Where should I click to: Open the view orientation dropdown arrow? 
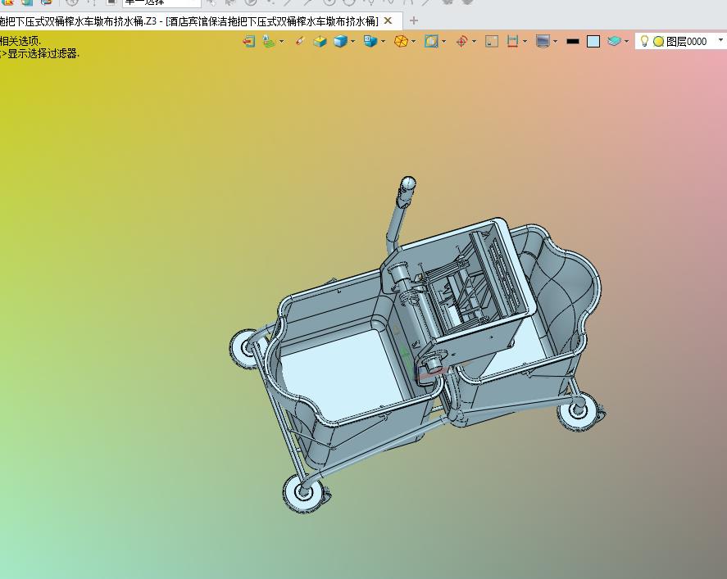pyautogui.click(x=383, y=42)
